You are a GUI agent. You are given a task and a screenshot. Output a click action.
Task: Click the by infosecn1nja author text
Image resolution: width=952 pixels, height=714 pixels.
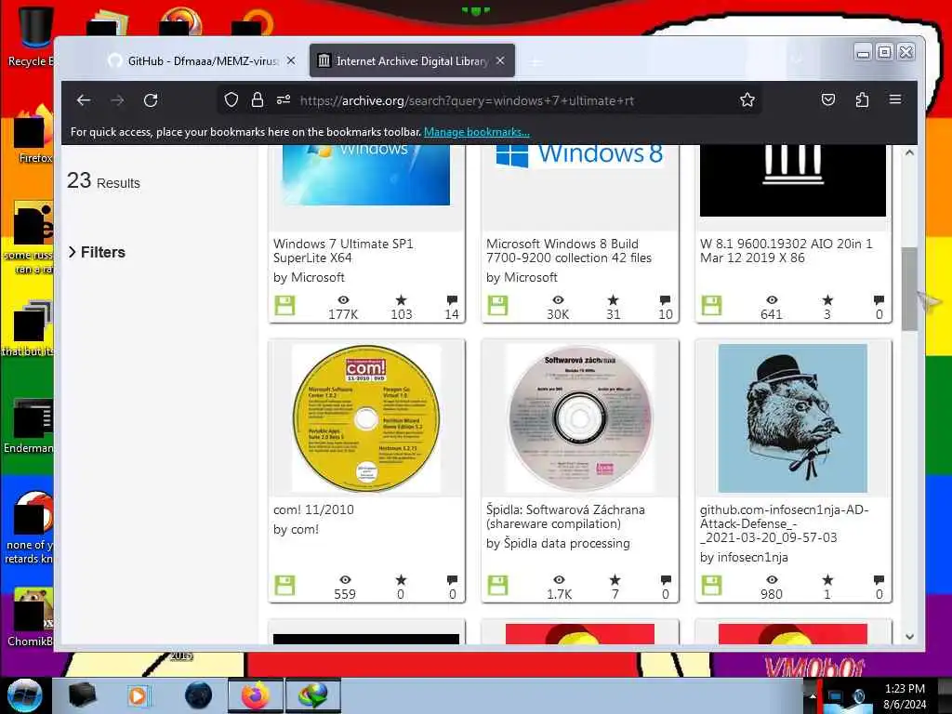744,558
